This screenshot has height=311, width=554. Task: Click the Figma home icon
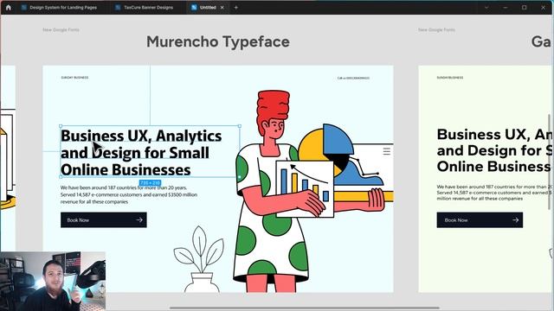[9, 7]
